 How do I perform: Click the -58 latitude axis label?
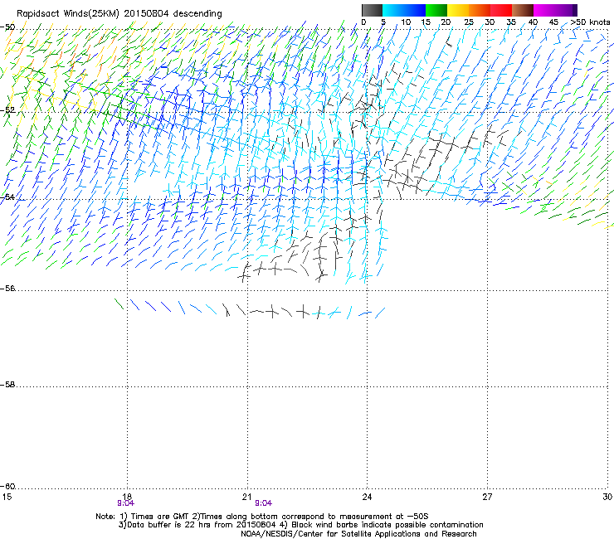[x=7, y=385]
